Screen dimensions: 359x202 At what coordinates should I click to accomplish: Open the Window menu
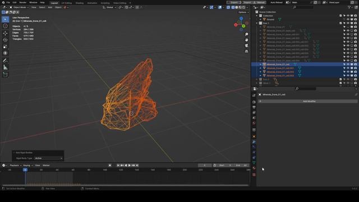(33, 2)
